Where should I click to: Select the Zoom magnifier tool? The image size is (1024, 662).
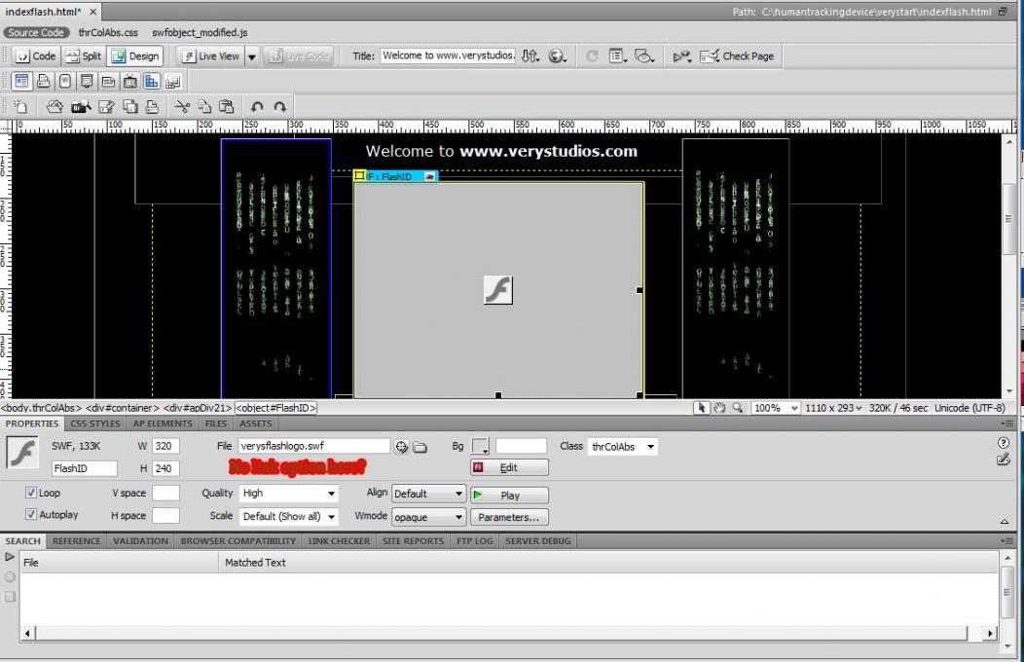[x=737, y=407]
